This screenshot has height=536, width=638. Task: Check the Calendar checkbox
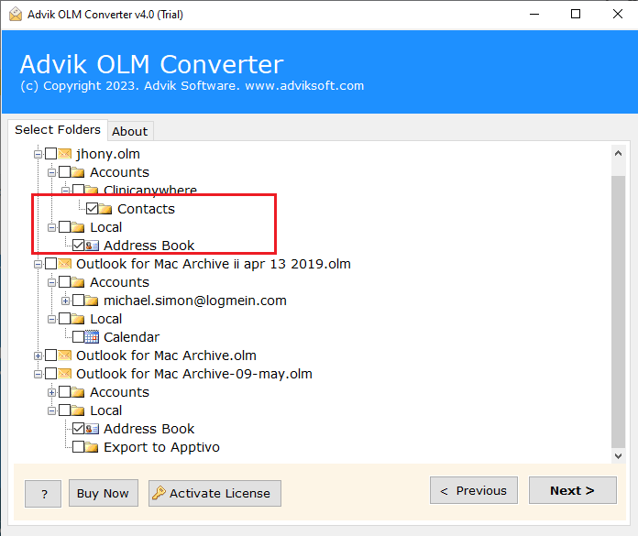(x=78, y=337)
